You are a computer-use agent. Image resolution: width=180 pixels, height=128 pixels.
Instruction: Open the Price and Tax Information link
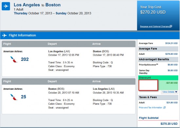(x=151, y=108)
